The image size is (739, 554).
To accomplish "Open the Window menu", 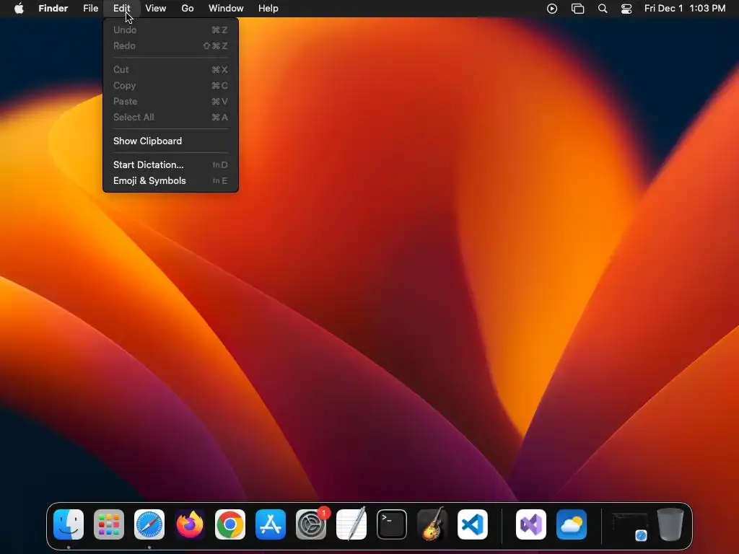I will pos(226,9).
